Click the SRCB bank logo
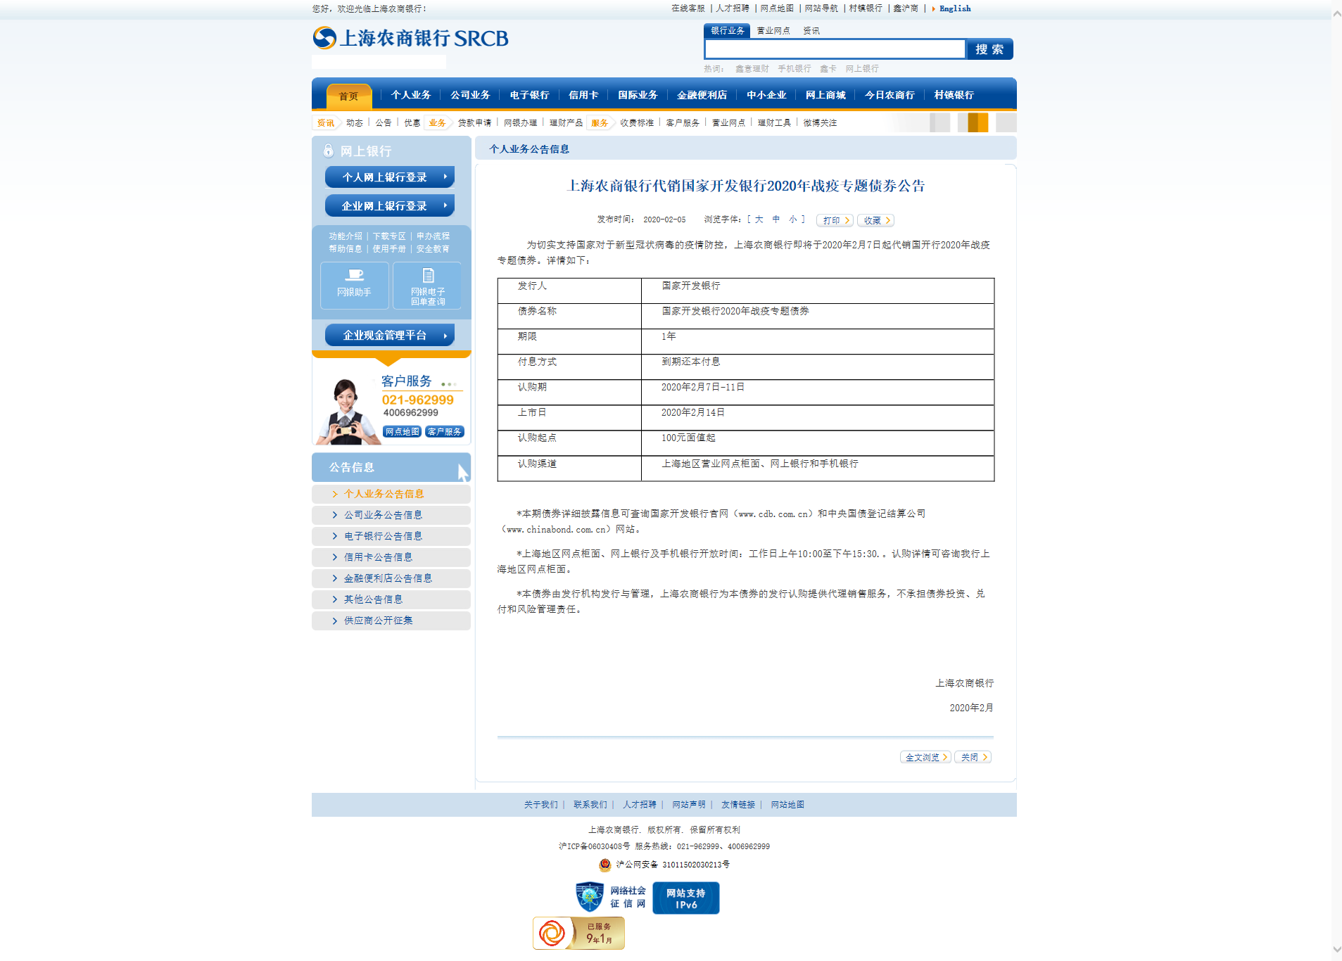Screen dimensions: 1342x961 click(410, 38)
